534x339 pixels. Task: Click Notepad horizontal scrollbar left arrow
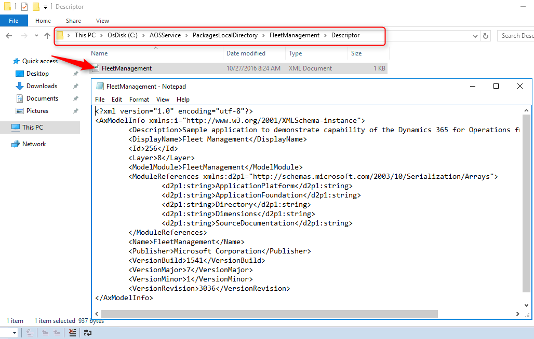click(x=97, y=314)
